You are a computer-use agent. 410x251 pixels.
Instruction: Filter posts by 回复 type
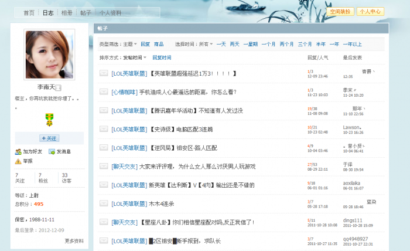coord(145,44)
